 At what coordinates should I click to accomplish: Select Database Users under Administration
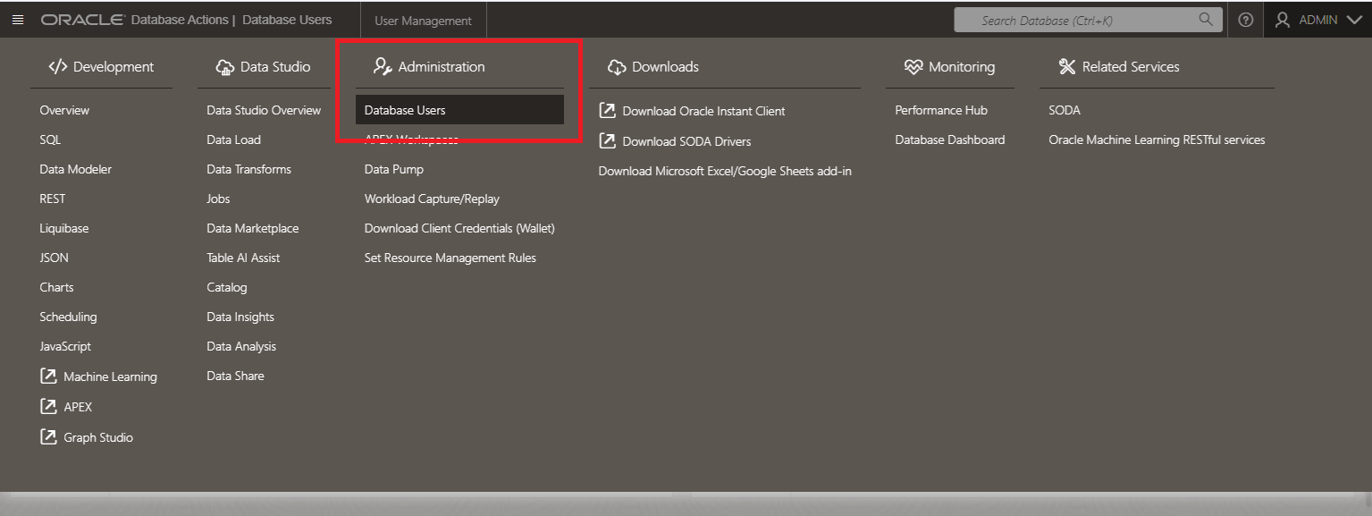click(459, 109)
